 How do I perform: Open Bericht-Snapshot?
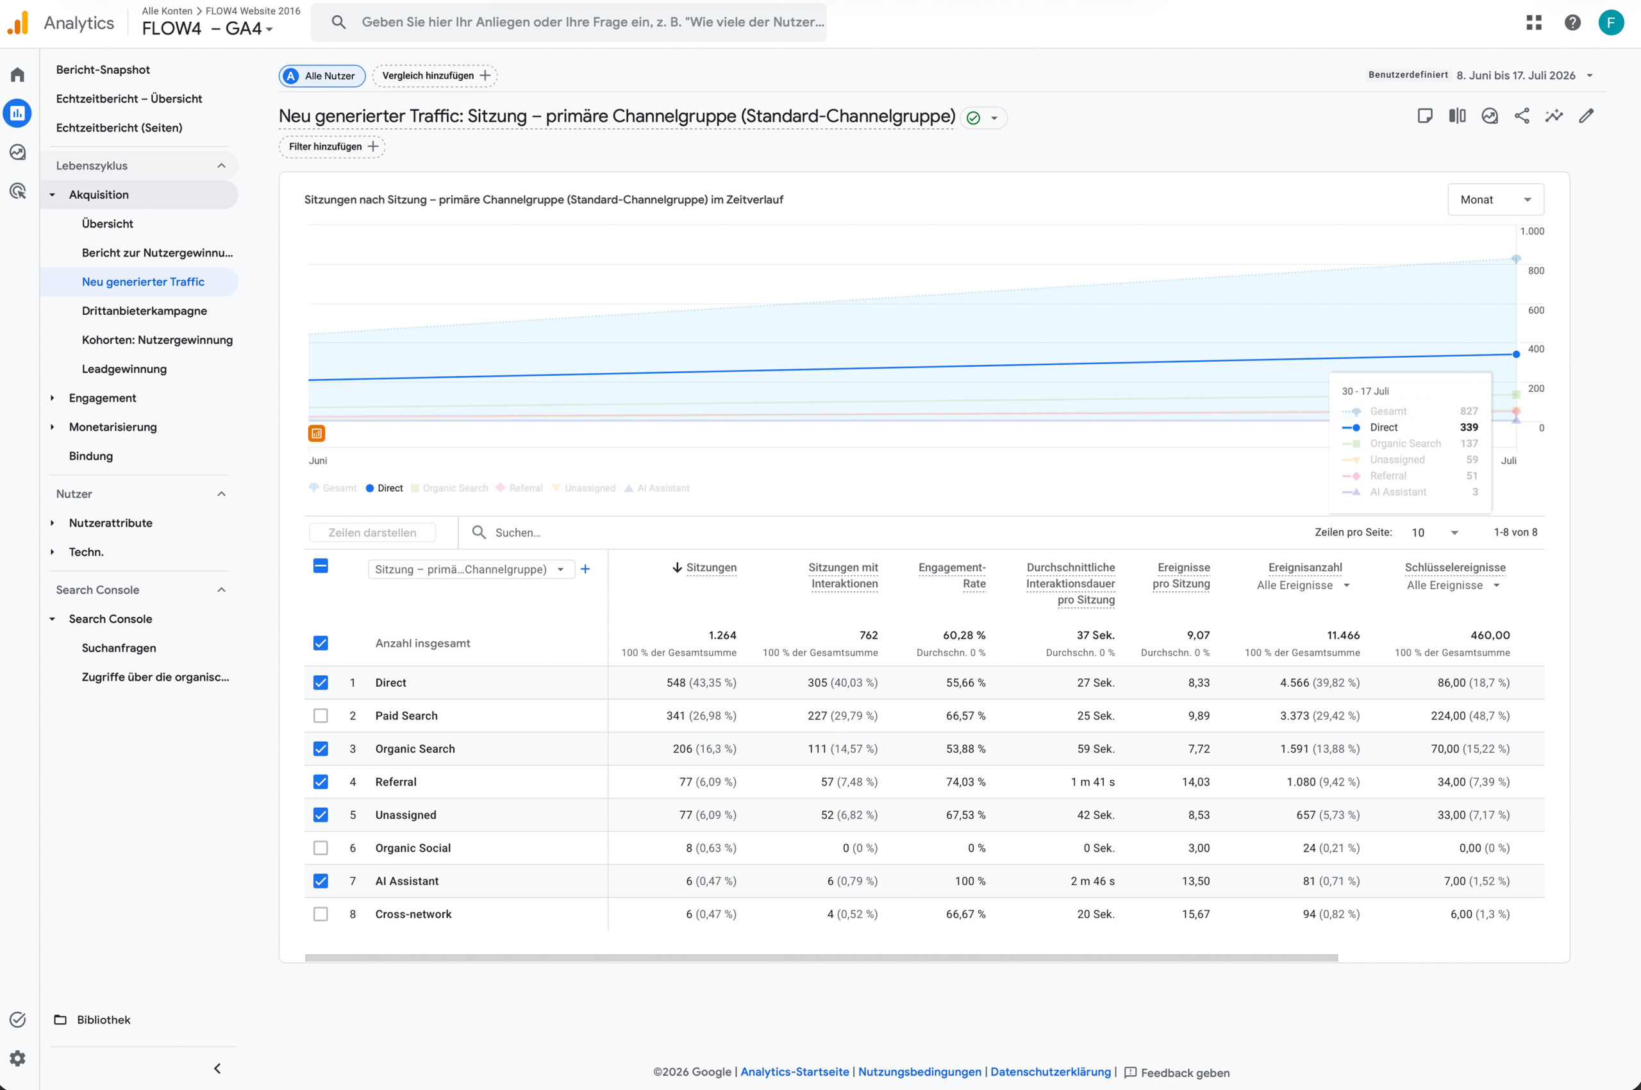(103, 69)
